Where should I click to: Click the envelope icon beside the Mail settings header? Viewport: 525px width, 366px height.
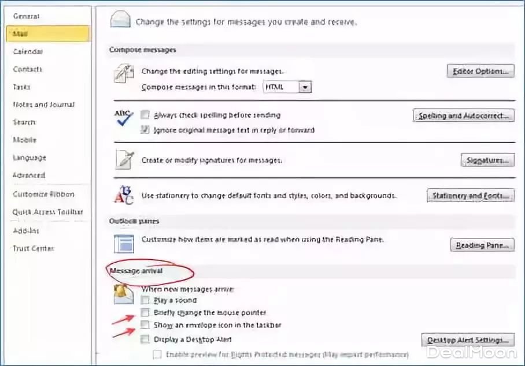[120, 21]
